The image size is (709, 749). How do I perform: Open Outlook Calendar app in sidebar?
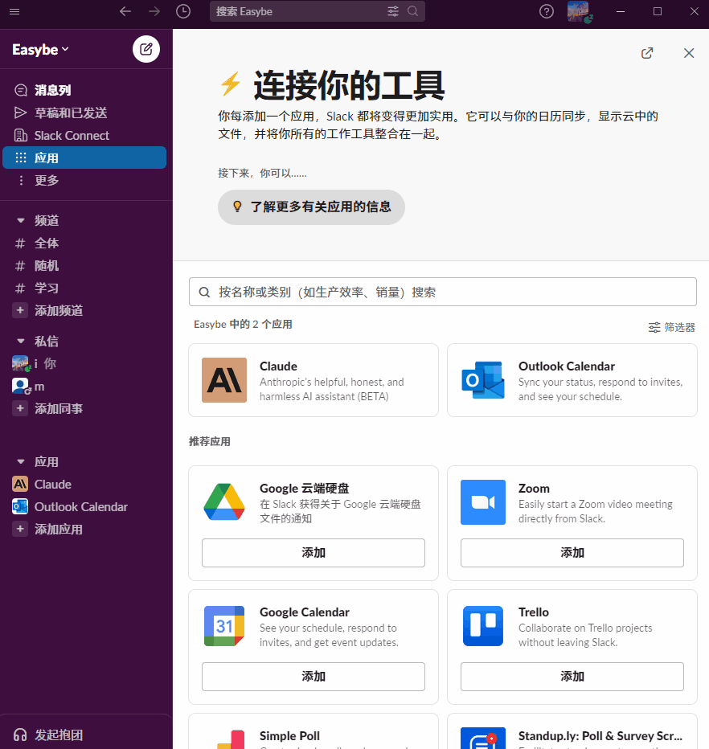click(x=84, y=507)
